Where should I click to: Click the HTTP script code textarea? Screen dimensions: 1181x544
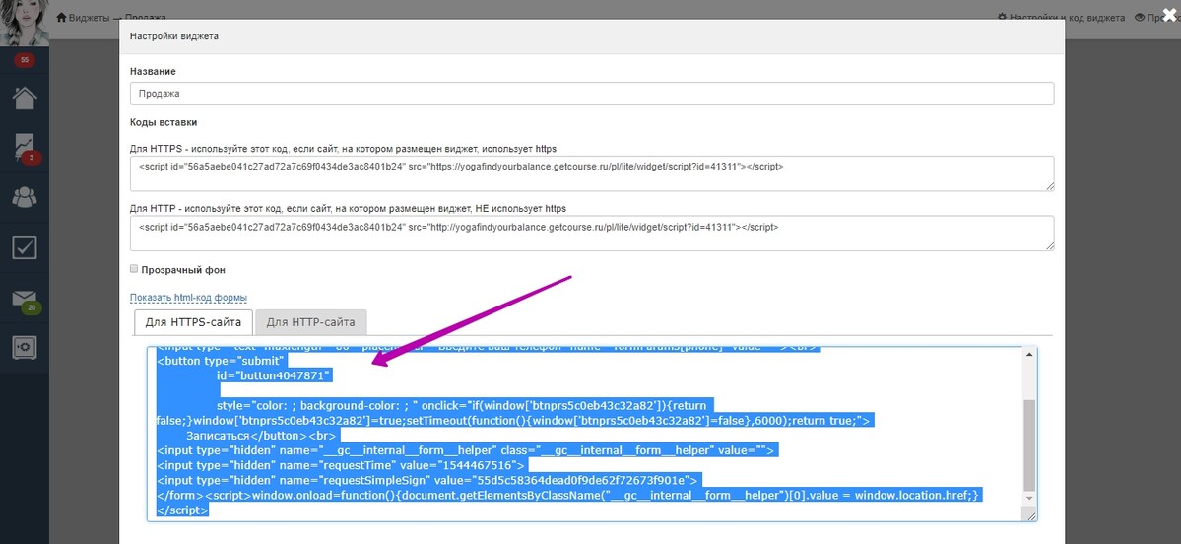pyautogui.click(x=591, y=234)
